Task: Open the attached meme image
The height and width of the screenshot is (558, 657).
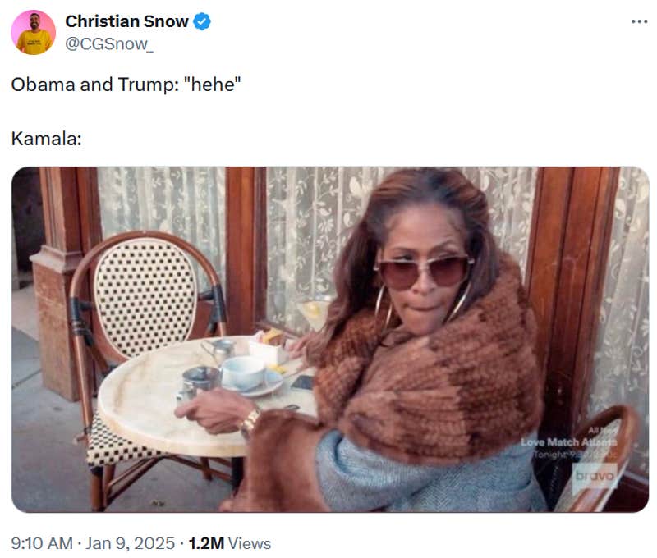Action: [x=329, y=340]
